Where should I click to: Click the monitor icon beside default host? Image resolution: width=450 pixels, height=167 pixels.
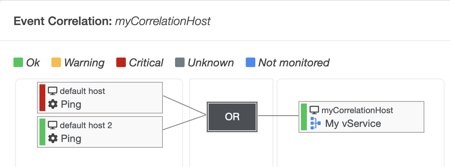52,91
